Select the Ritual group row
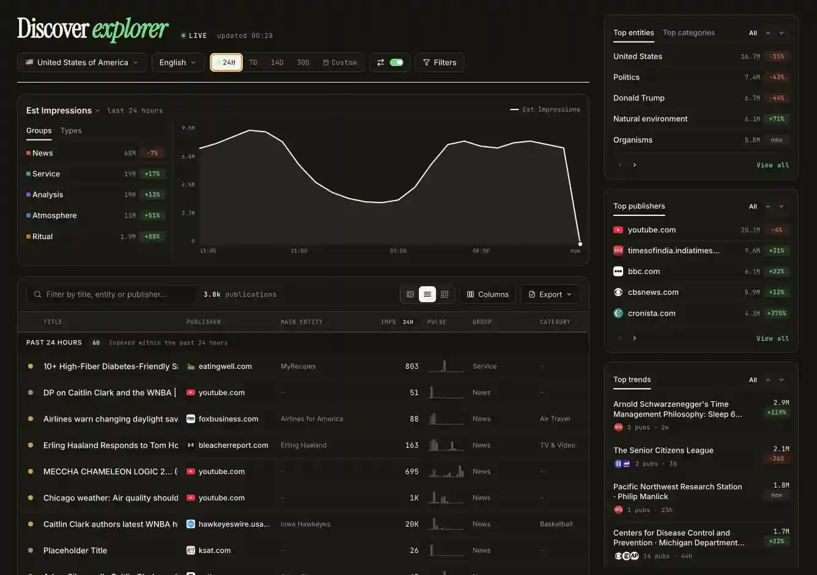The height and width of the screenshot is (575, 817). click(x=95, y=236)
